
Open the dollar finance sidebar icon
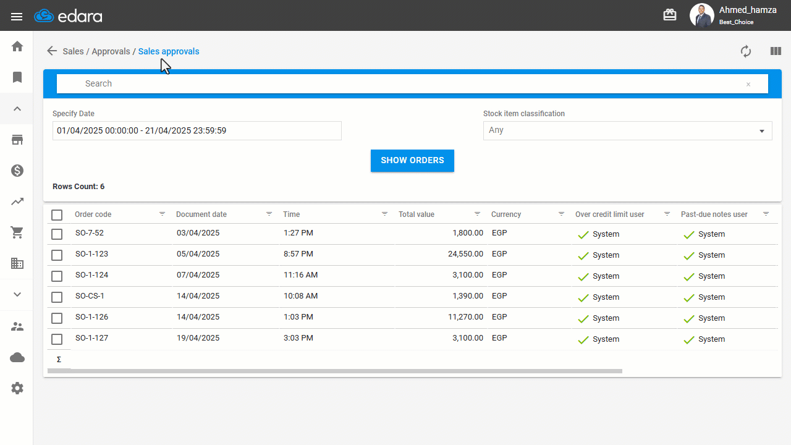(17, 171)
